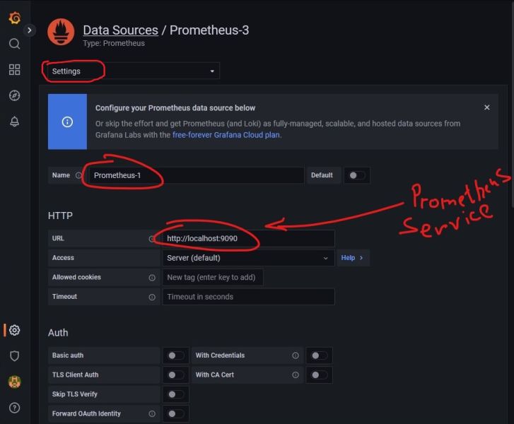Image resolution: width=514 pixels, height=424 pixels.
Task: Click the Forward OAuth Identity info icon
Action: pyautogui.click(x=152, y=414)
